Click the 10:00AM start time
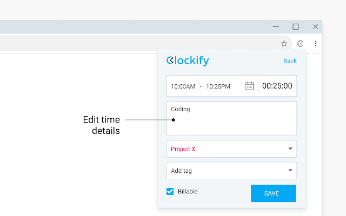The height and width of the screenshot is (216, 346). [183, 86]
